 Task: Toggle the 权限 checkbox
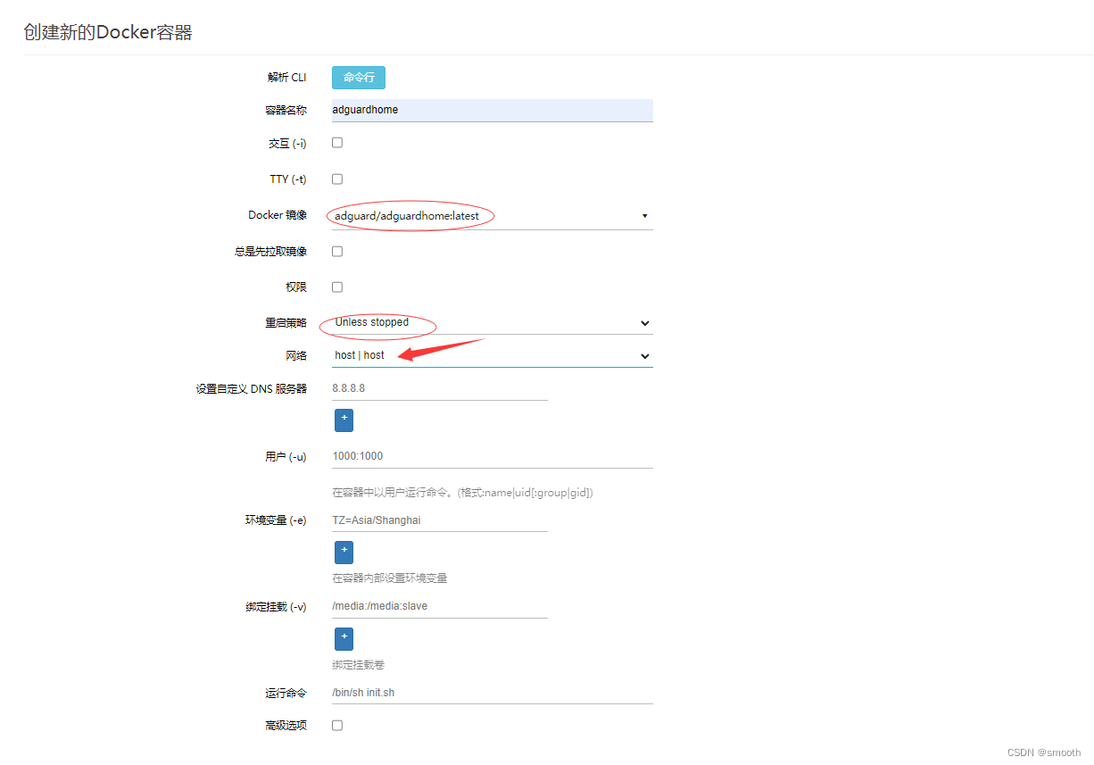click(x=337, y=287)
